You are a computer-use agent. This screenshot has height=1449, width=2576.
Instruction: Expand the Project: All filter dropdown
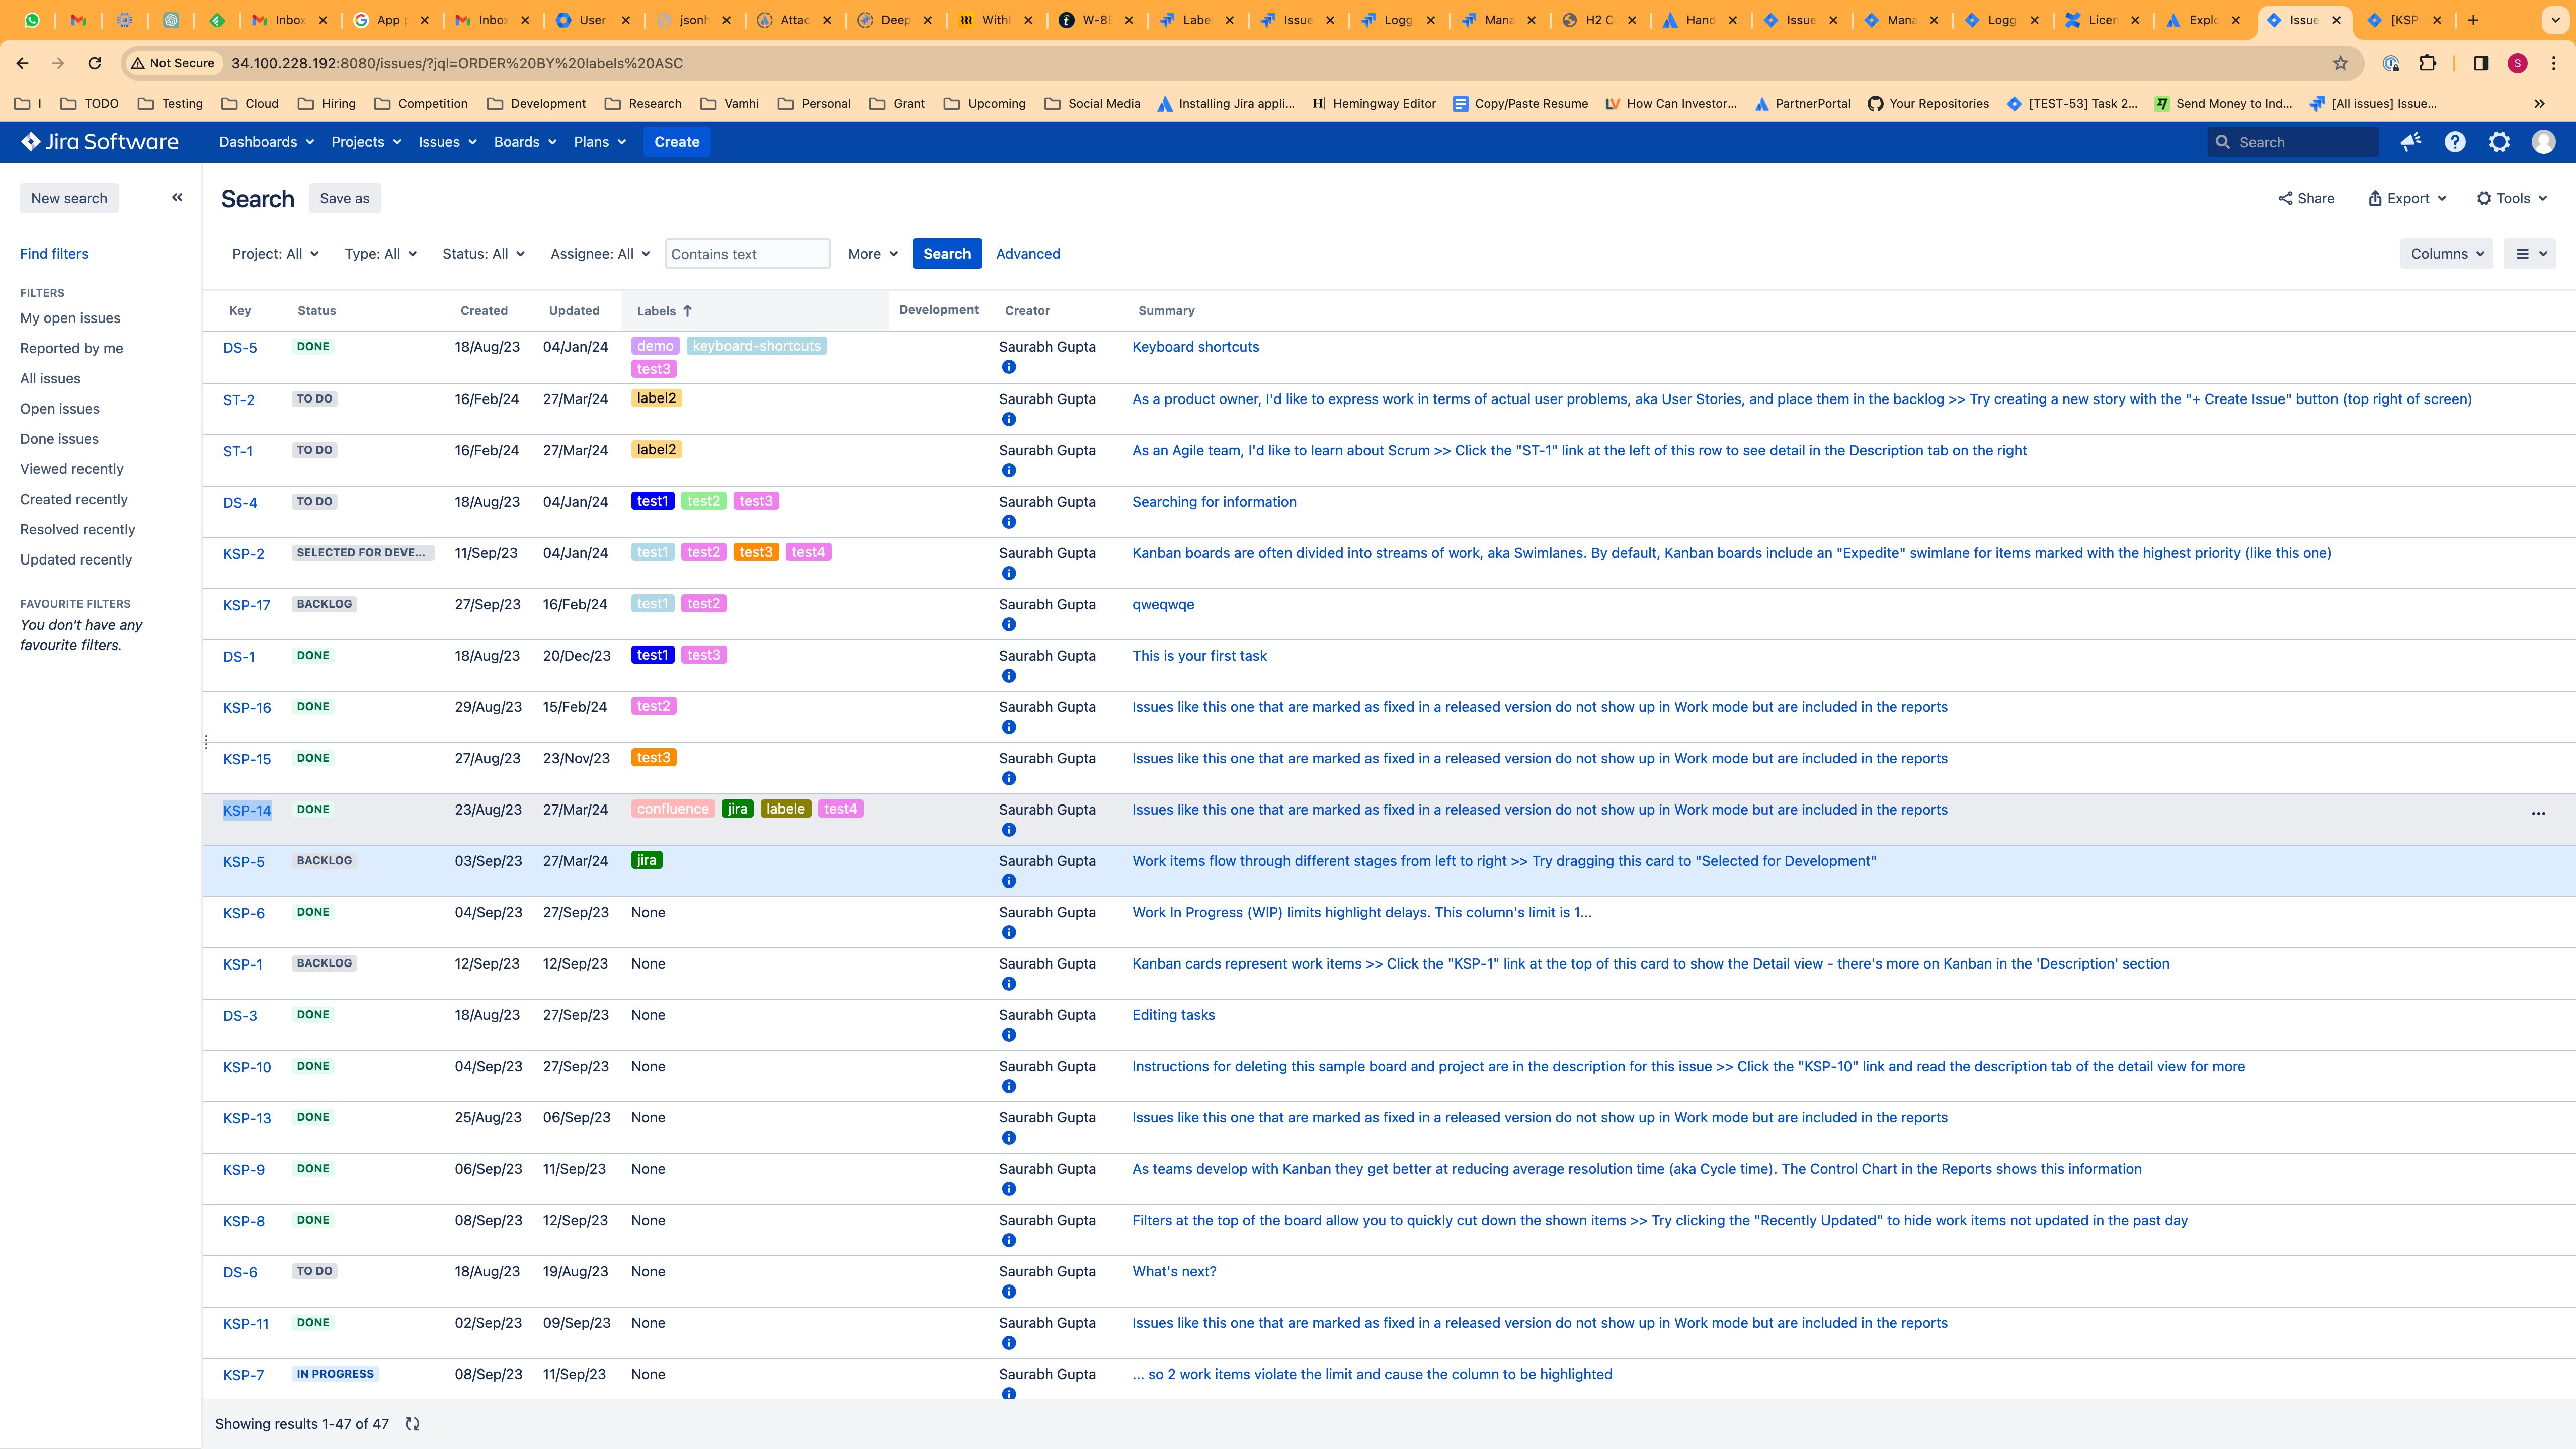(275, 254)
